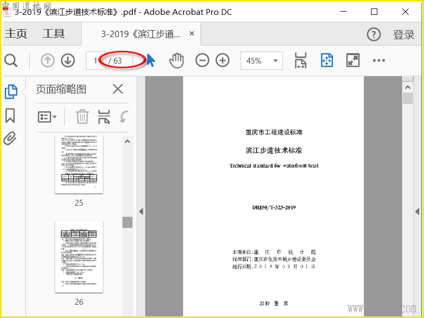This screenshot has height=318, width=424.
Task: Click the thumbnail panel scrollbar handle
Action: point(127,222)
